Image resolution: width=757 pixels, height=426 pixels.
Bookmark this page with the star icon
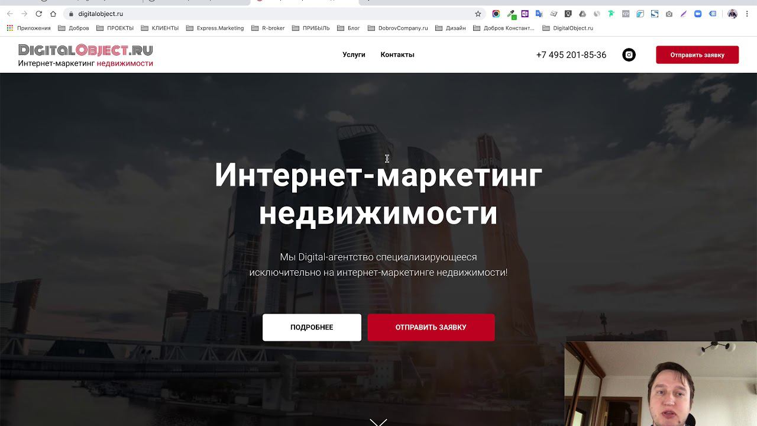(x=478, y=14)
